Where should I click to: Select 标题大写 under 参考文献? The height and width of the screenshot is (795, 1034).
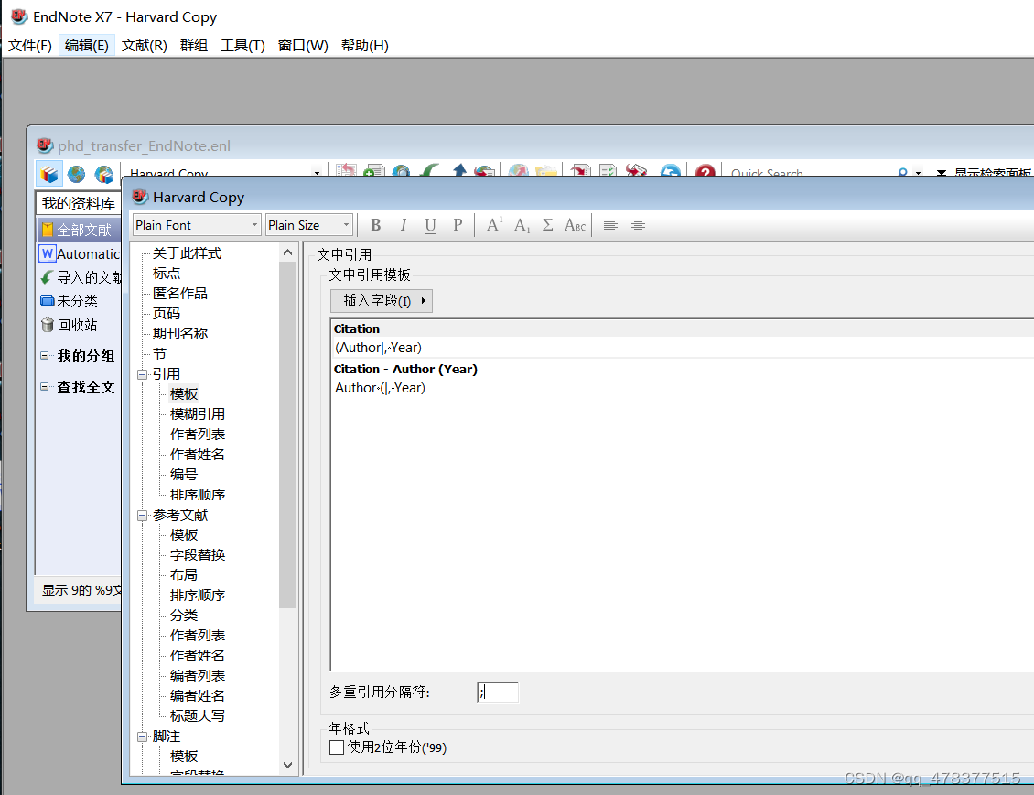point(198,716)
